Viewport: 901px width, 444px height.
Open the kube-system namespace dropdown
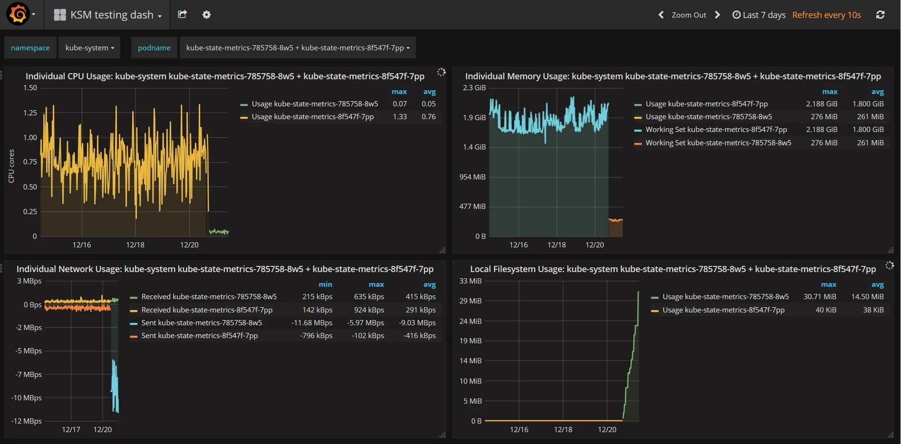point(89,47)
